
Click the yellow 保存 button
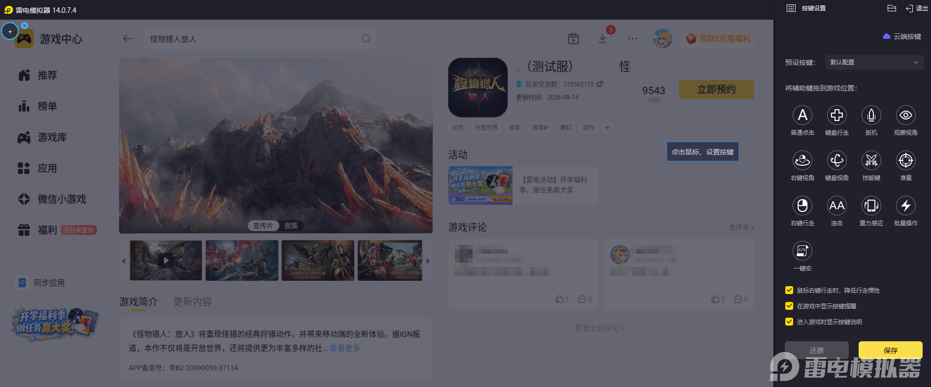click(x=890, y=350)
